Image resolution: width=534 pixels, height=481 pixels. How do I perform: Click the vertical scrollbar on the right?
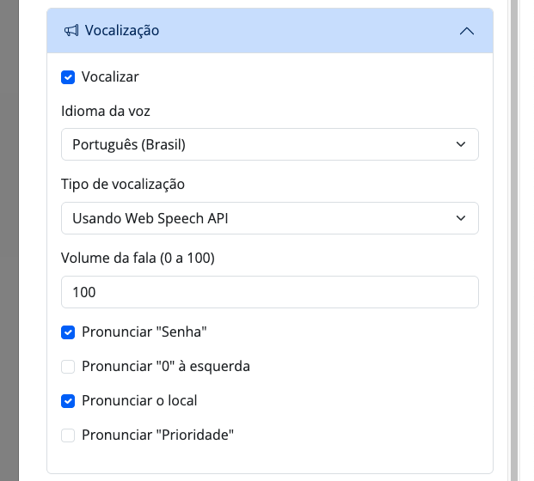tap(514, 240)
